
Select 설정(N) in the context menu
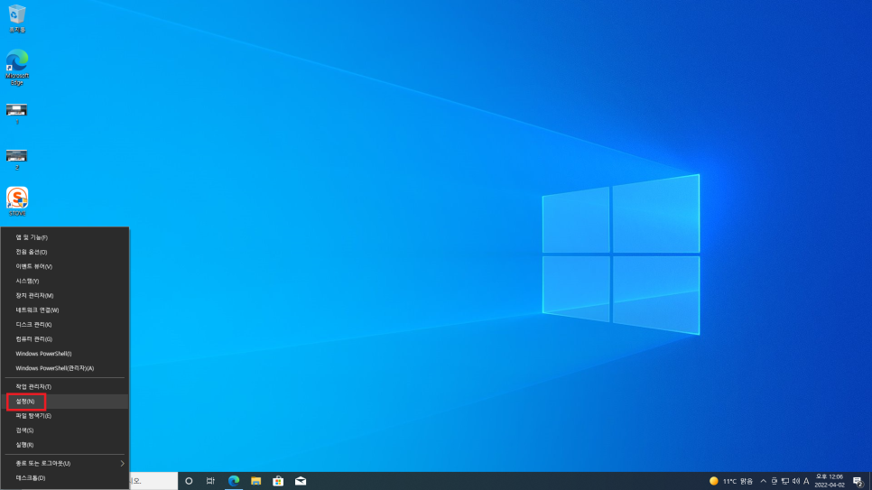(x=64, y=401)
